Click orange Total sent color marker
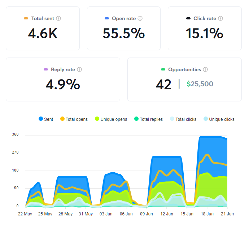 coord(26,18)
